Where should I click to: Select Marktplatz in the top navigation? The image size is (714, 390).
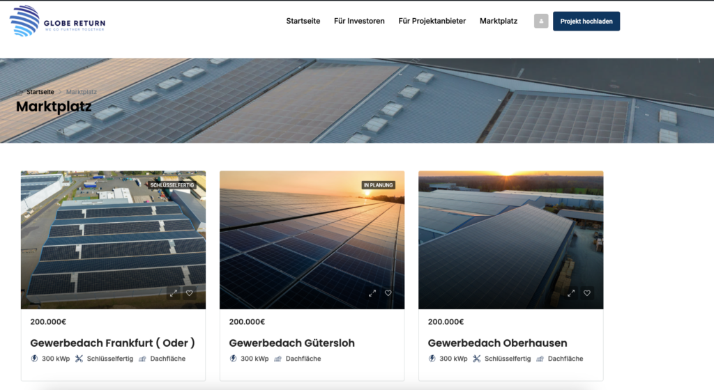pos(498,21)
